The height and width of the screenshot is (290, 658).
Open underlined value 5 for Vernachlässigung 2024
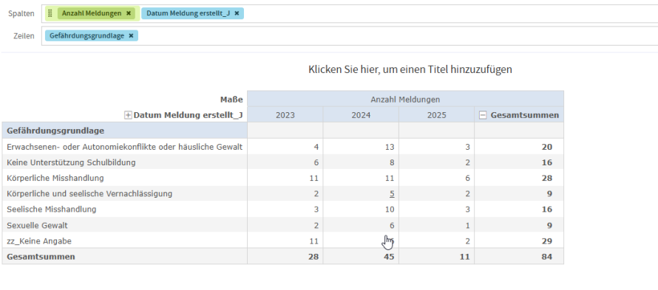(x=392, y=193)
